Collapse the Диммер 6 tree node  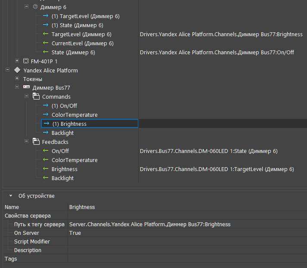[26, 7]
